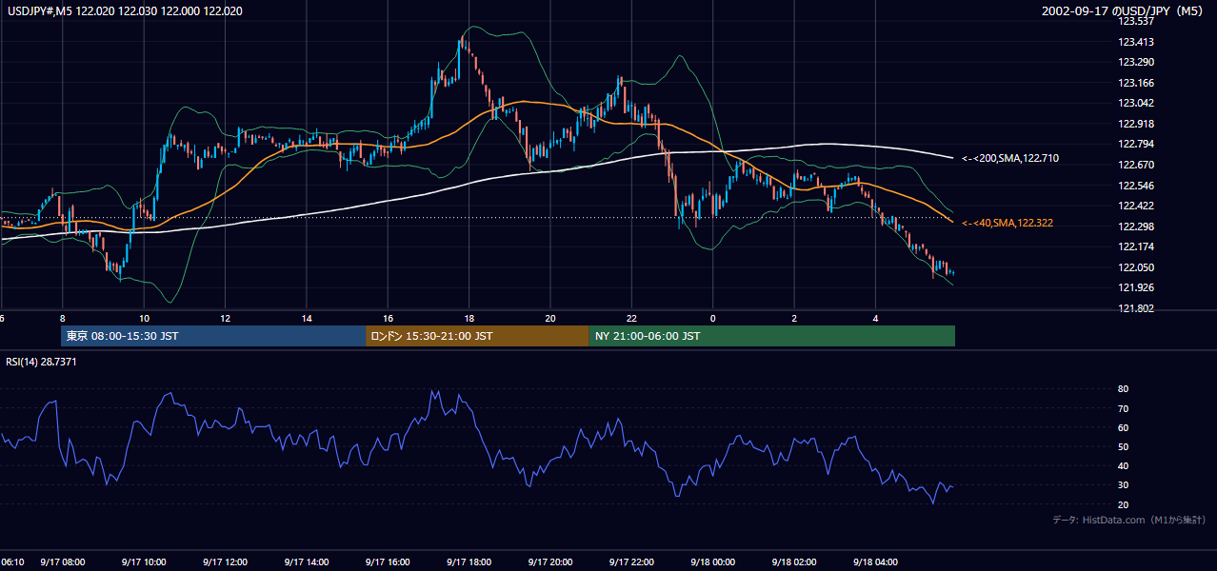Click the Tokyo 08:00-15:30 JST session bar
1217x571 pixels.
point(213,336)
